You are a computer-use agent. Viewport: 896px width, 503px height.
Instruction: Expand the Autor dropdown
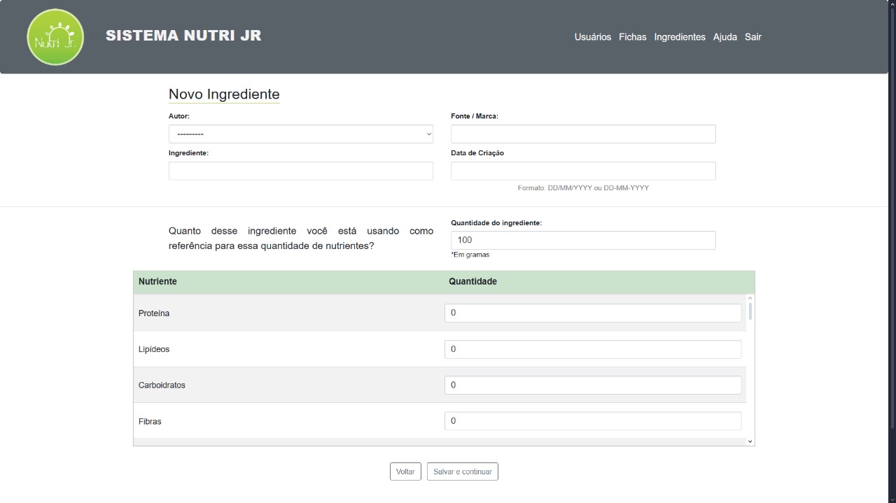[x=300, y=134]
